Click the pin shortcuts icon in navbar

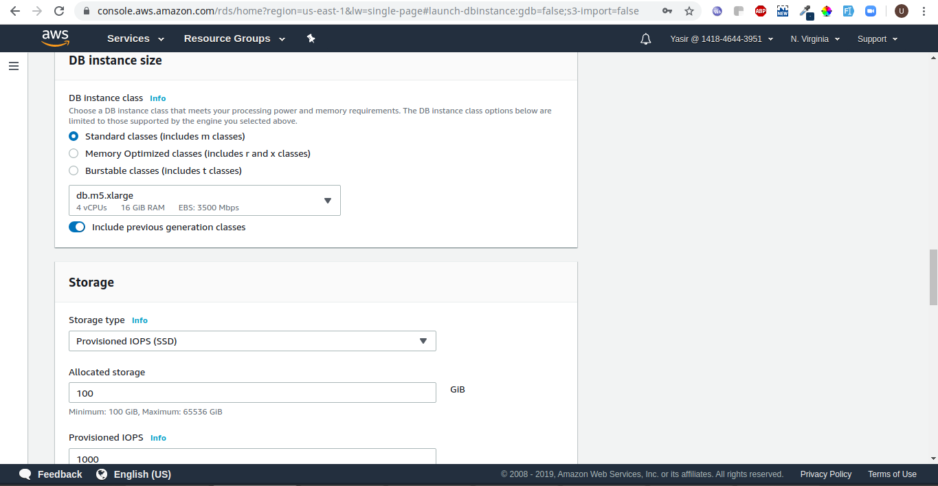click(x=311, y=38)
